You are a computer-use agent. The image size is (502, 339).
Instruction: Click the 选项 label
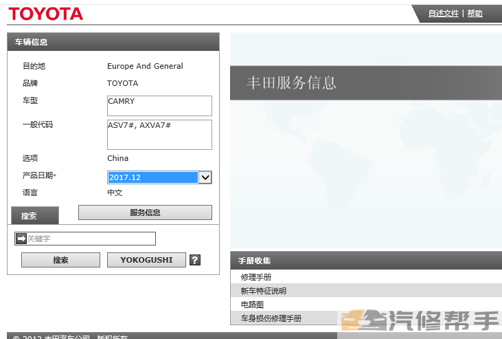coord(30,158)
